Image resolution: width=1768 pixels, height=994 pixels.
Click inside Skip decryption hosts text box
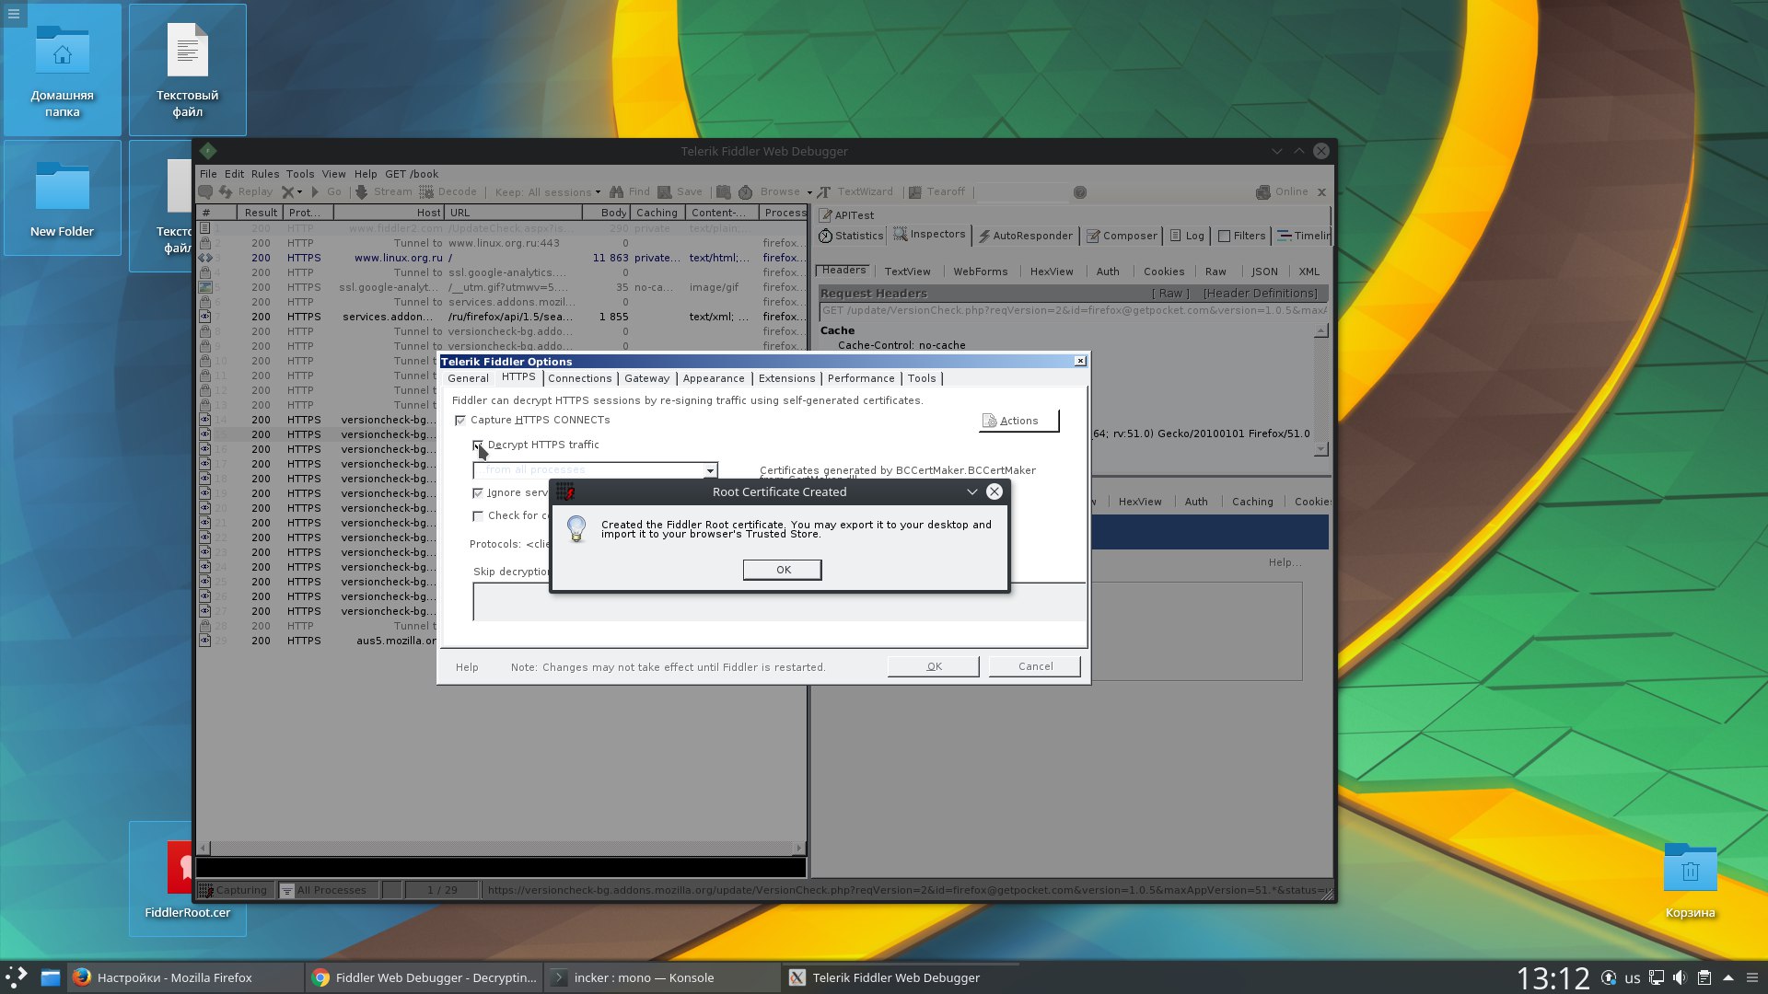tap(779, 602)
